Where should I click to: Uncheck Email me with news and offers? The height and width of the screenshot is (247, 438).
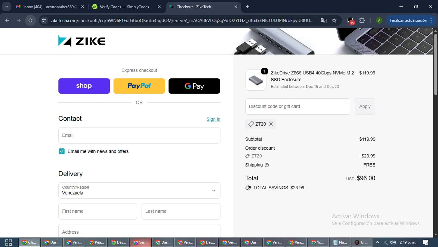[62, 151]
